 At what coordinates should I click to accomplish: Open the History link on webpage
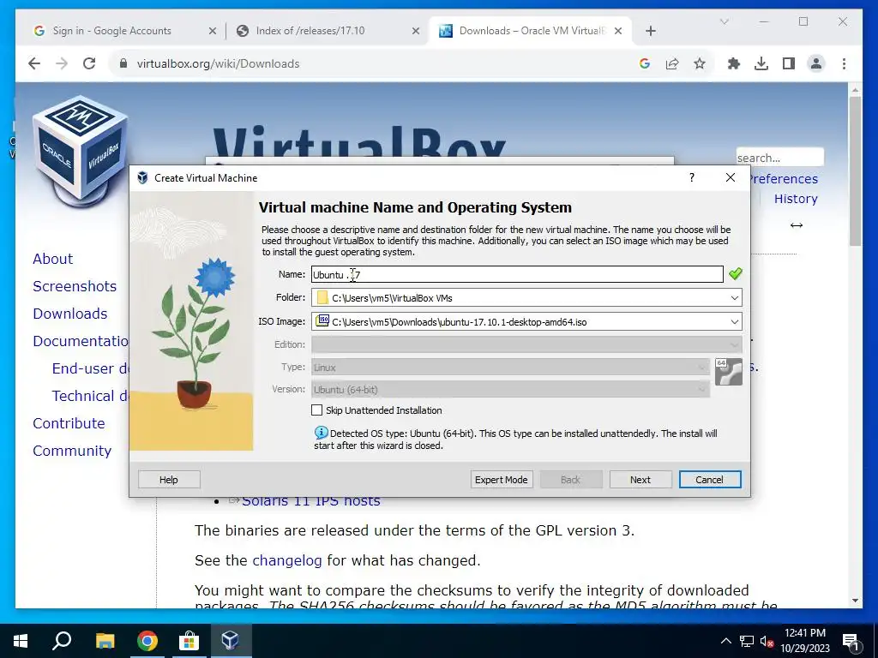coord(796,199)
